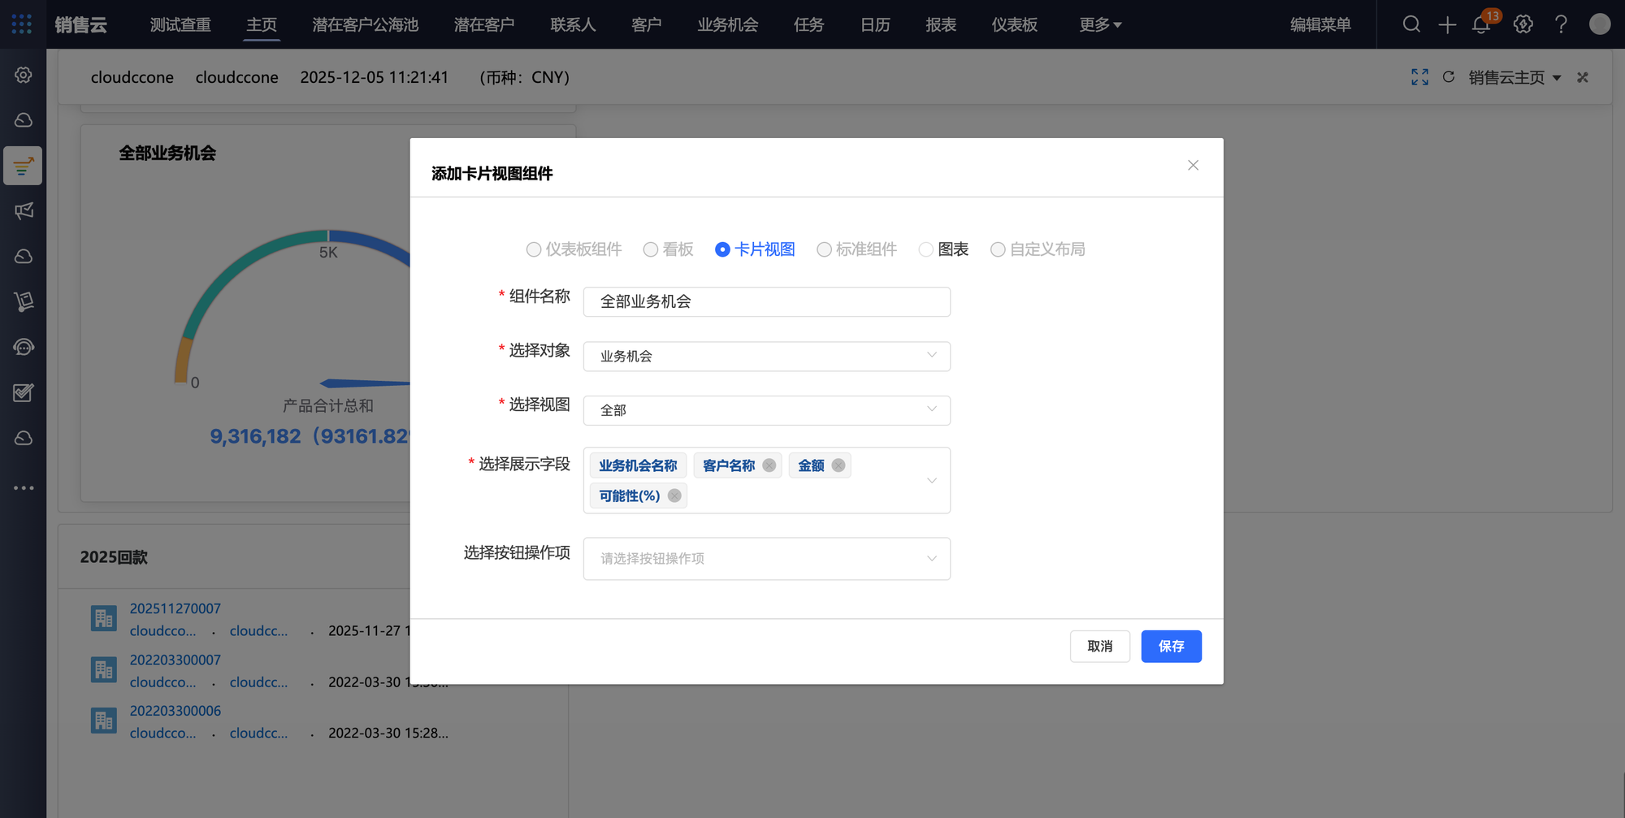Choose the 仪表板组件 radio button
1625x818 pixels.
pyautogui.click(x=534, y=249)
